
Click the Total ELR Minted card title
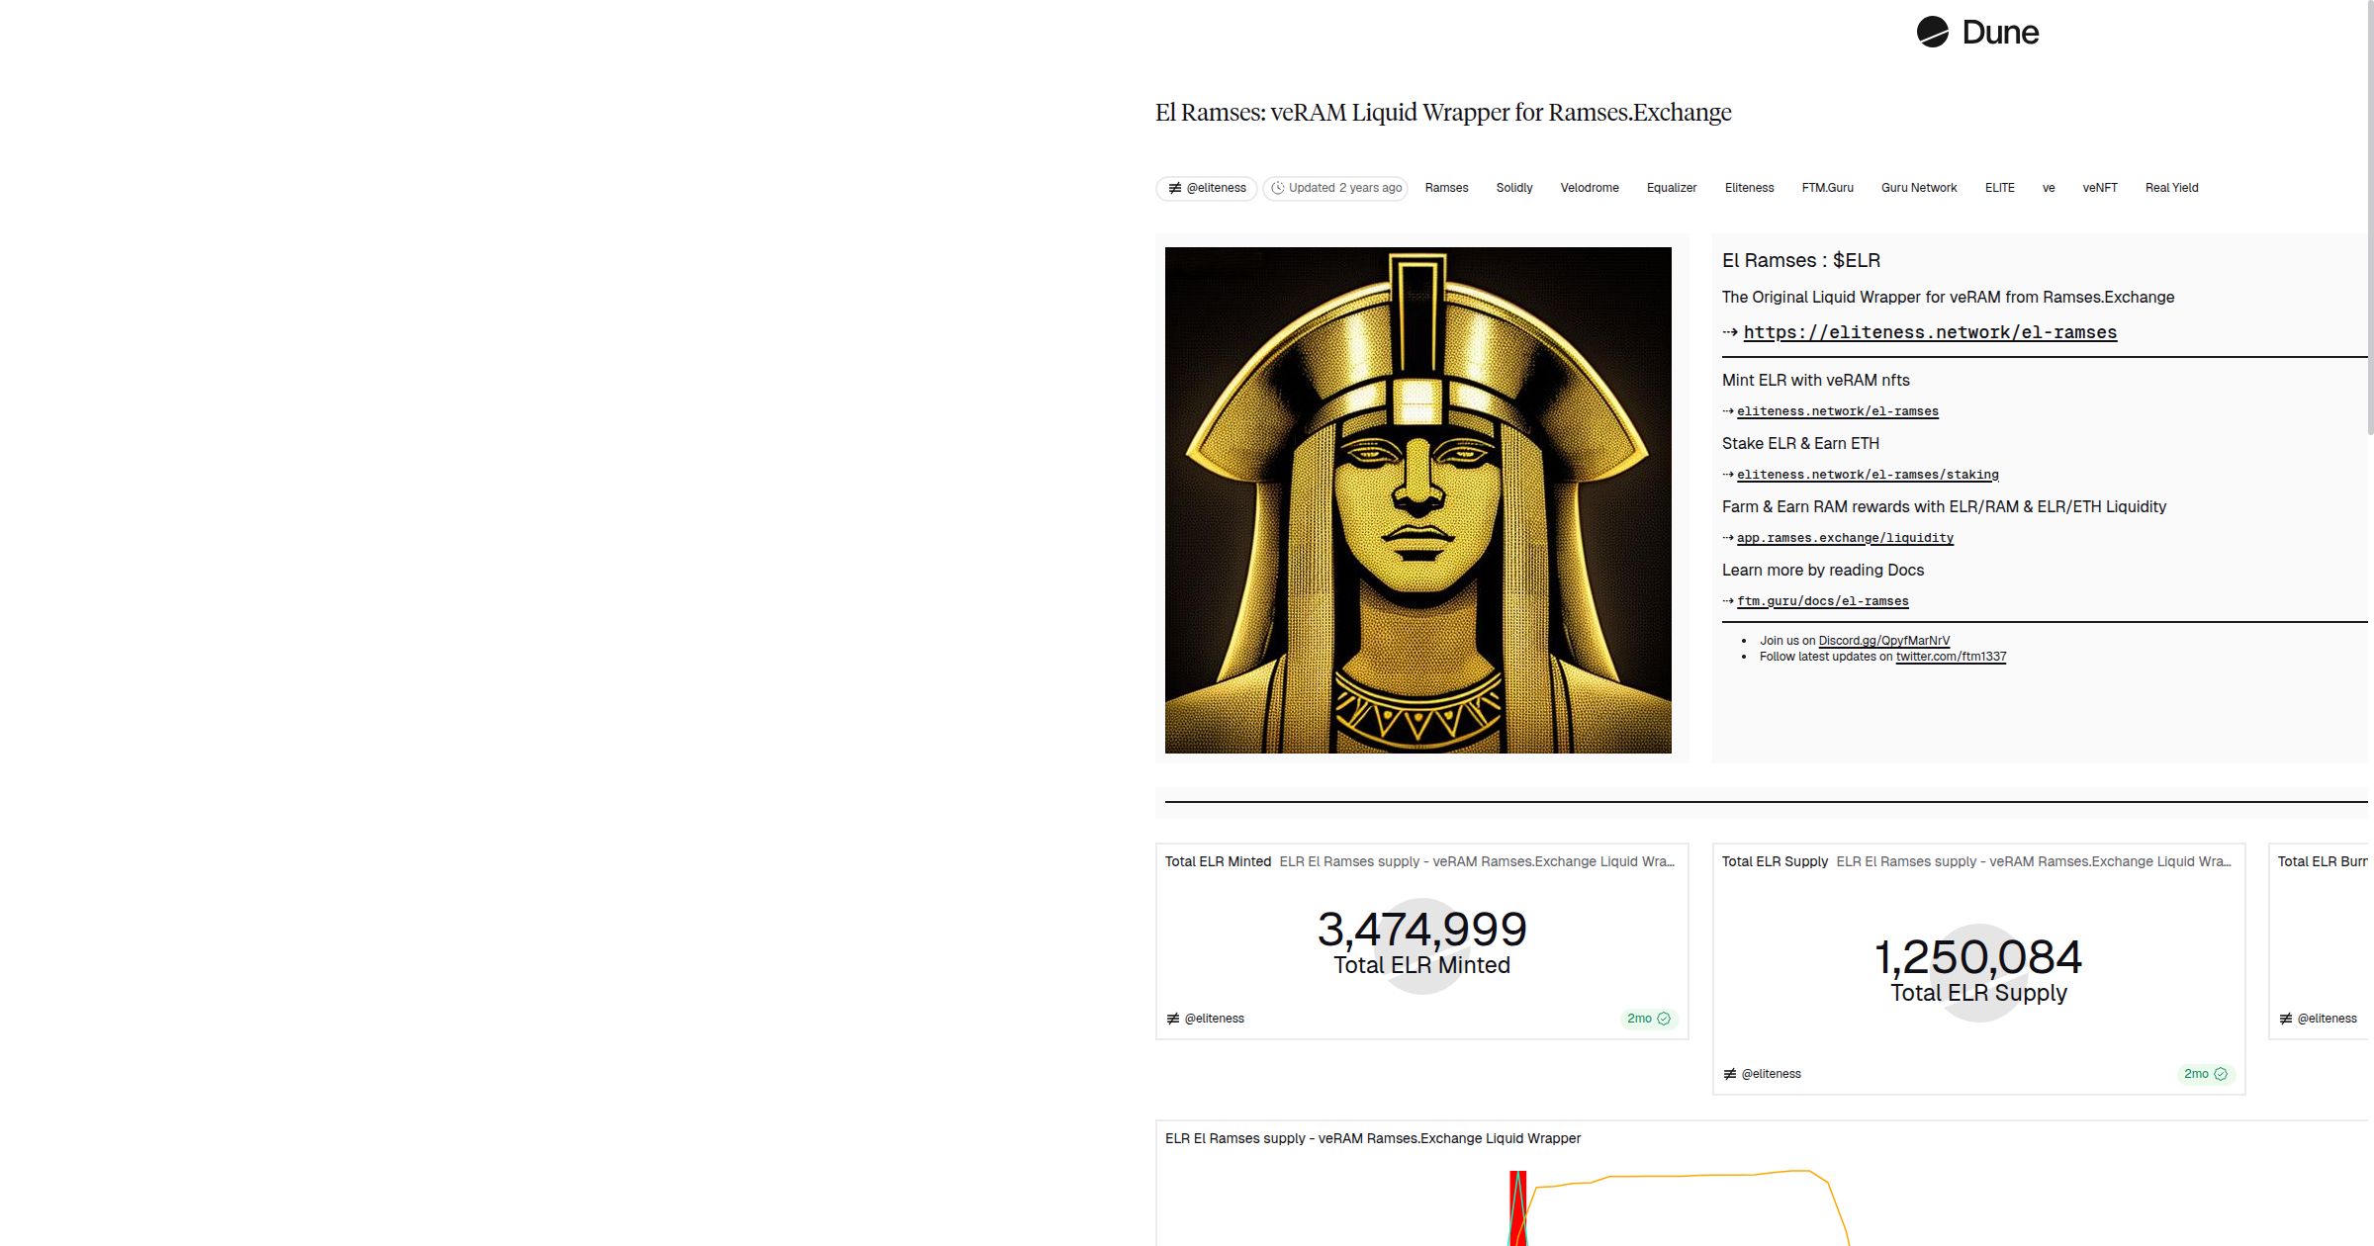click(1218, 861)
